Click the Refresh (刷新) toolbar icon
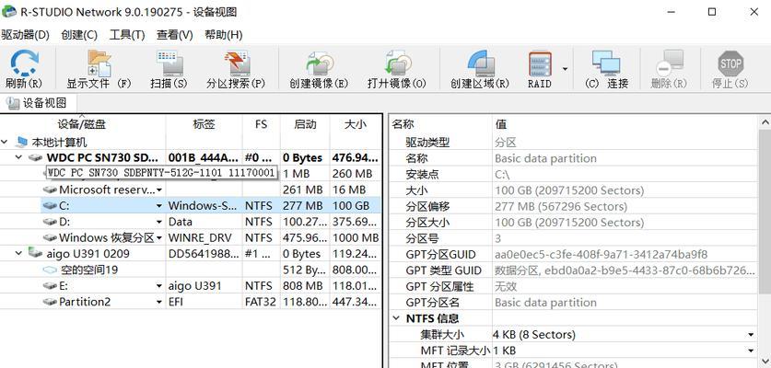 click(24, 70)
